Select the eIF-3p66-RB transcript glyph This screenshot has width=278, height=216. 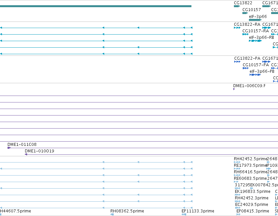point(255,41)
